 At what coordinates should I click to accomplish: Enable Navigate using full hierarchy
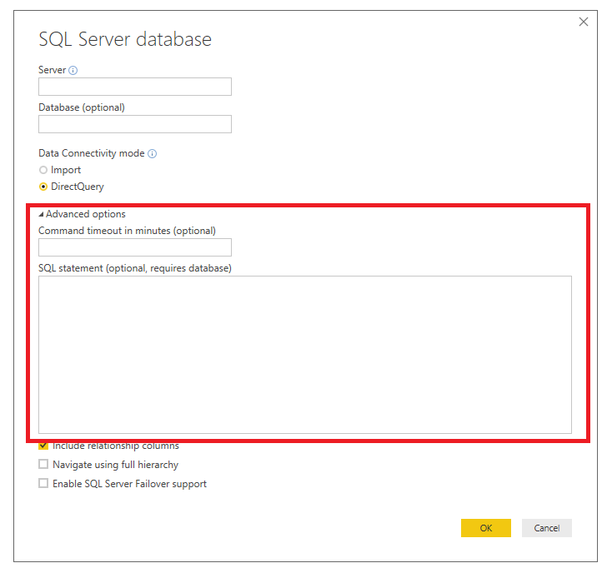(43, 464)
